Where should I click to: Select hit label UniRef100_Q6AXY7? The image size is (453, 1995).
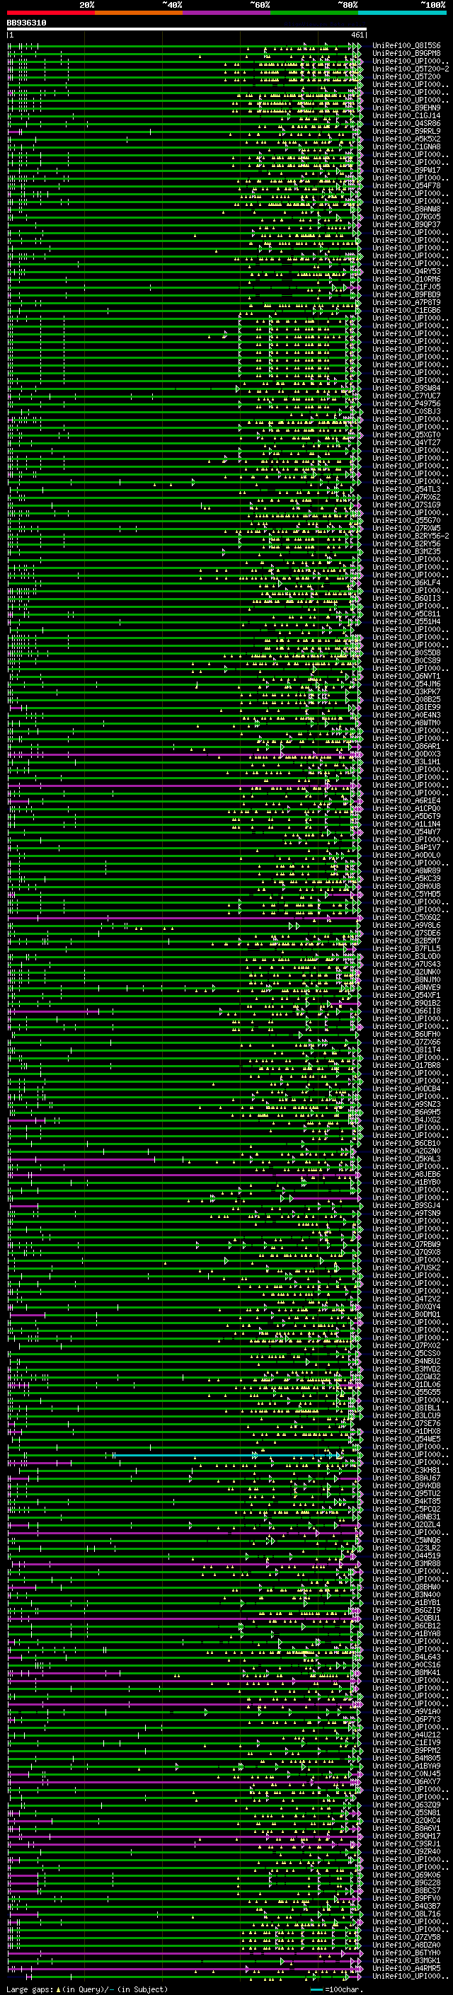[x=406, y=1781]
